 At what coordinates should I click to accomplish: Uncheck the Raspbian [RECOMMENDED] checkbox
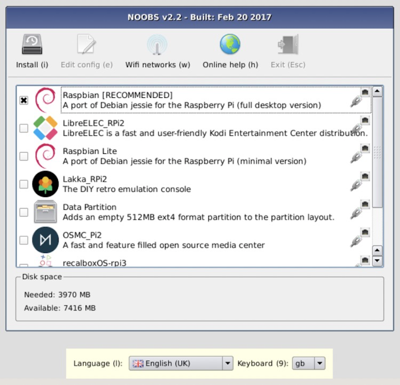[x=23, y=100]
